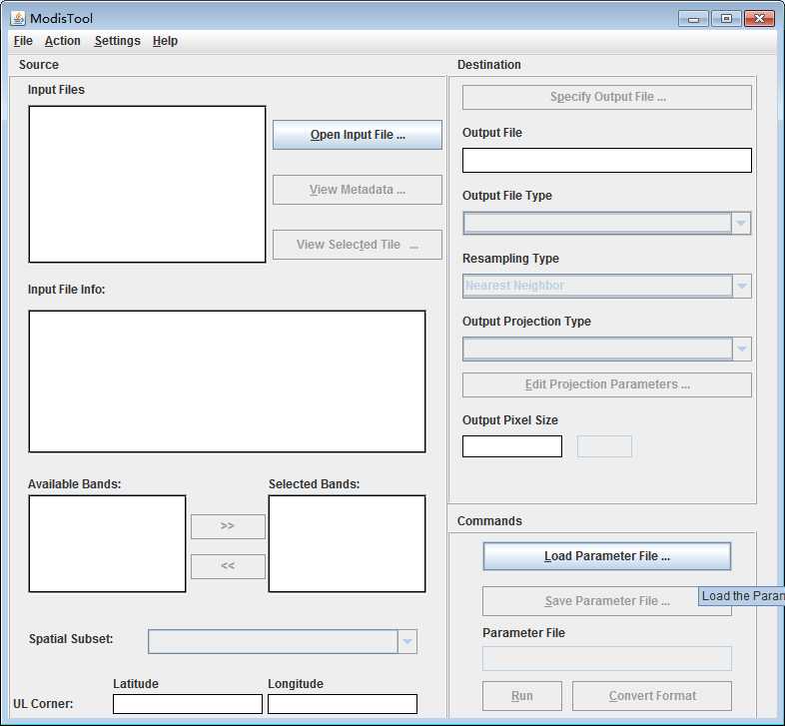Viewport: 785px width, 726px height.
Task: Click the Run button
Action: tap(522, 696)
